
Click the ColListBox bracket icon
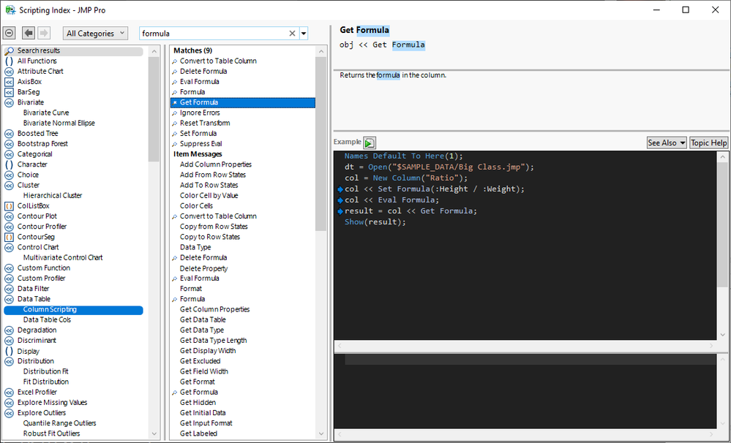pos(9,206)
